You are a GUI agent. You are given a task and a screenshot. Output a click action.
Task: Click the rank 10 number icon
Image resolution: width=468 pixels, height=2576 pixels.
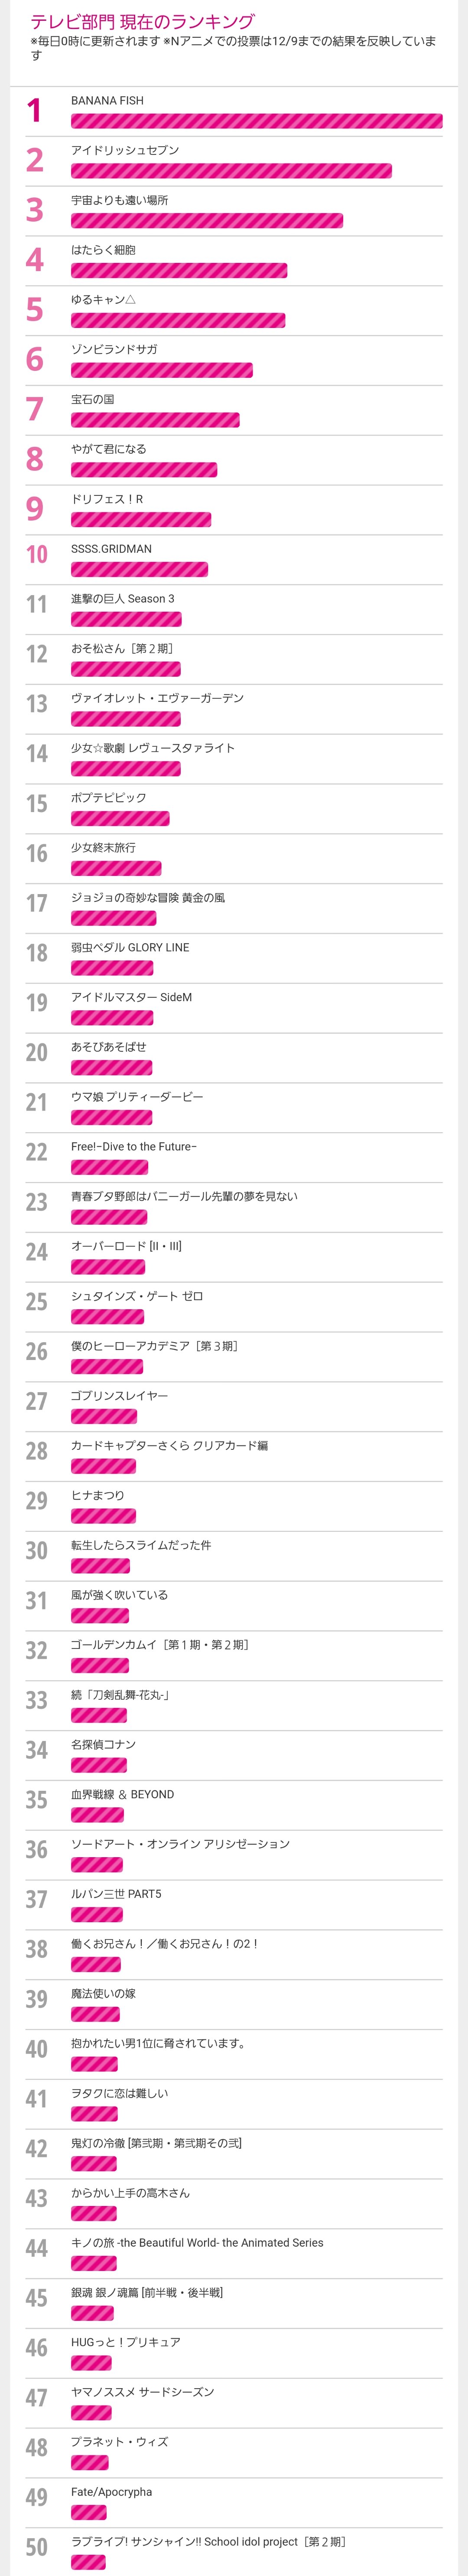37,554
